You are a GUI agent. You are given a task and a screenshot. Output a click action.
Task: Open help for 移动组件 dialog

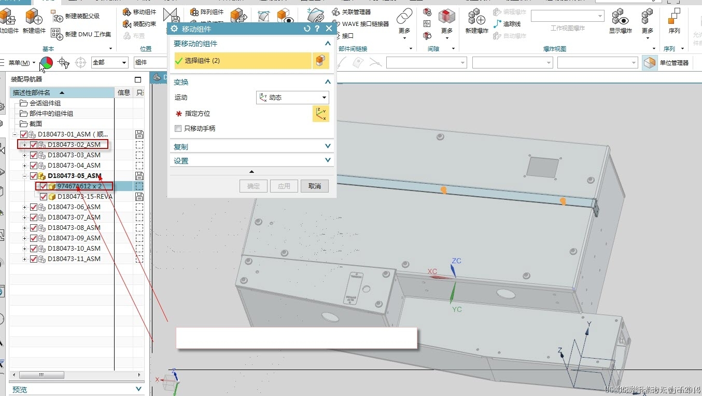[317, 29]
